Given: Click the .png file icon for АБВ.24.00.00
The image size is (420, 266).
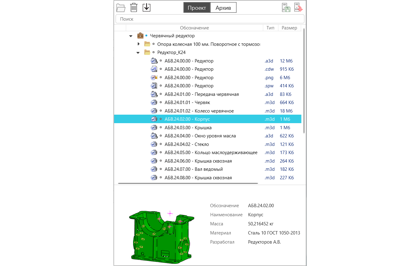Looking at the screenshot, I should click(154, 78).
